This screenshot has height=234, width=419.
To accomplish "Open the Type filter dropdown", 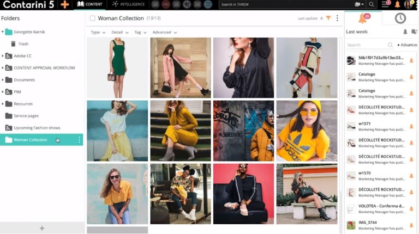I will tap(98, 32).
